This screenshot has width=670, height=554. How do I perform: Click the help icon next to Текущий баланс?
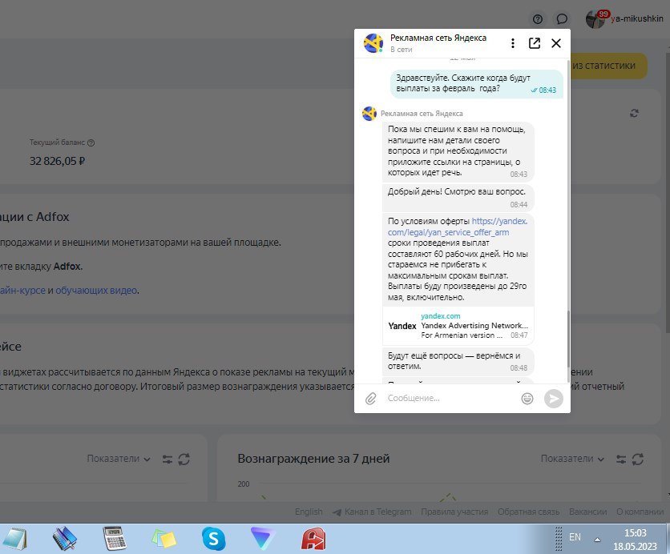[x=91, y=143]
